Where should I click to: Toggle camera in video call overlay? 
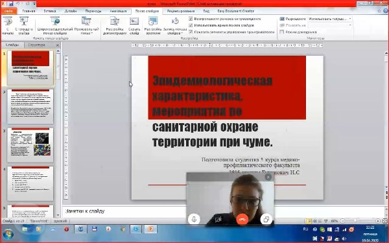(x=218, y=220)
